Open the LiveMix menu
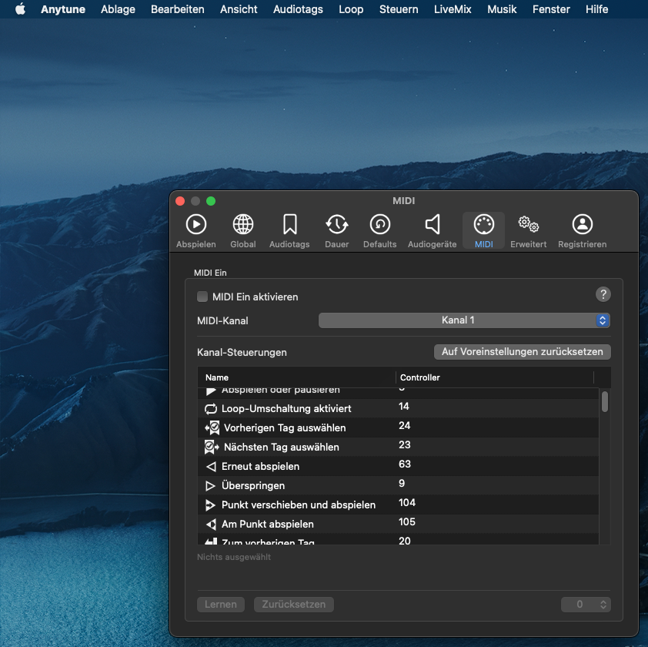The image size is (648, 647). [453, 9]
